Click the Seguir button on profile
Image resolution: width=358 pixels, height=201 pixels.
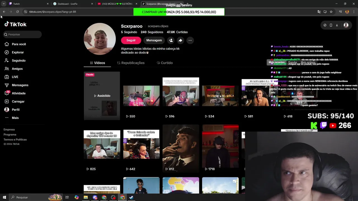pyautogui.click(x=131, y=40)
